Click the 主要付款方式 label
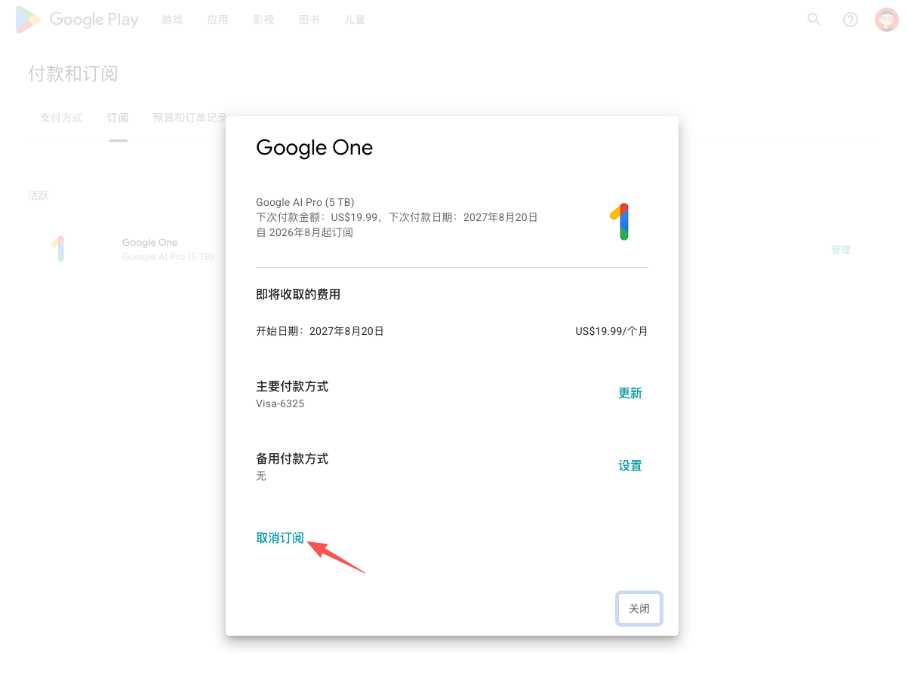Image resolution: width=908 pixels, height=693 pixels. coord(292,386)
